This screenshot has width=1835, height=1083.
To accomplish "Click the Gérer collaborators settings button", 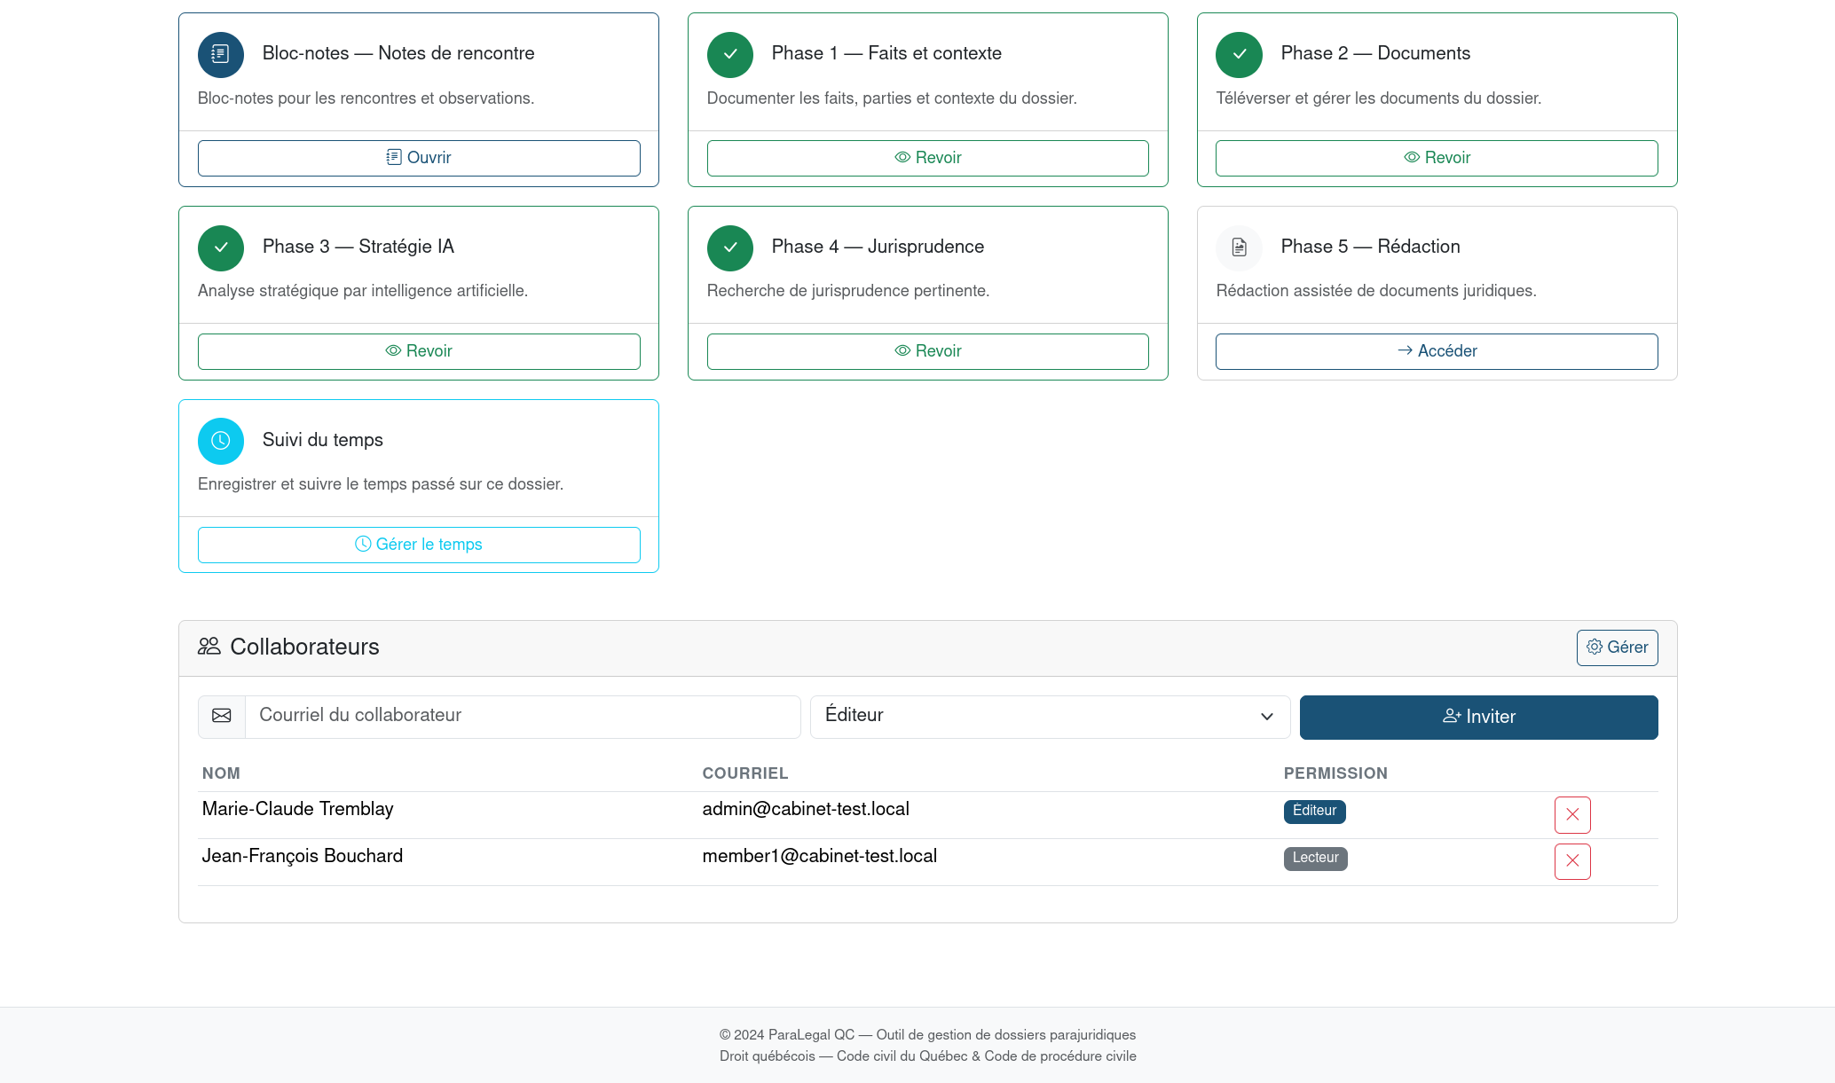I will 1616,647.
